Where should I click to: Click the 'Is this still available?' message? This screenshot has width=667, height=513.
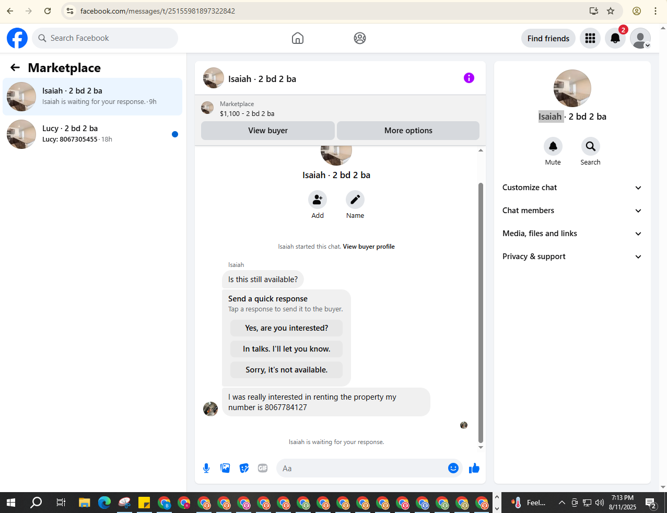pyautogui.click(x=263, y=279)
